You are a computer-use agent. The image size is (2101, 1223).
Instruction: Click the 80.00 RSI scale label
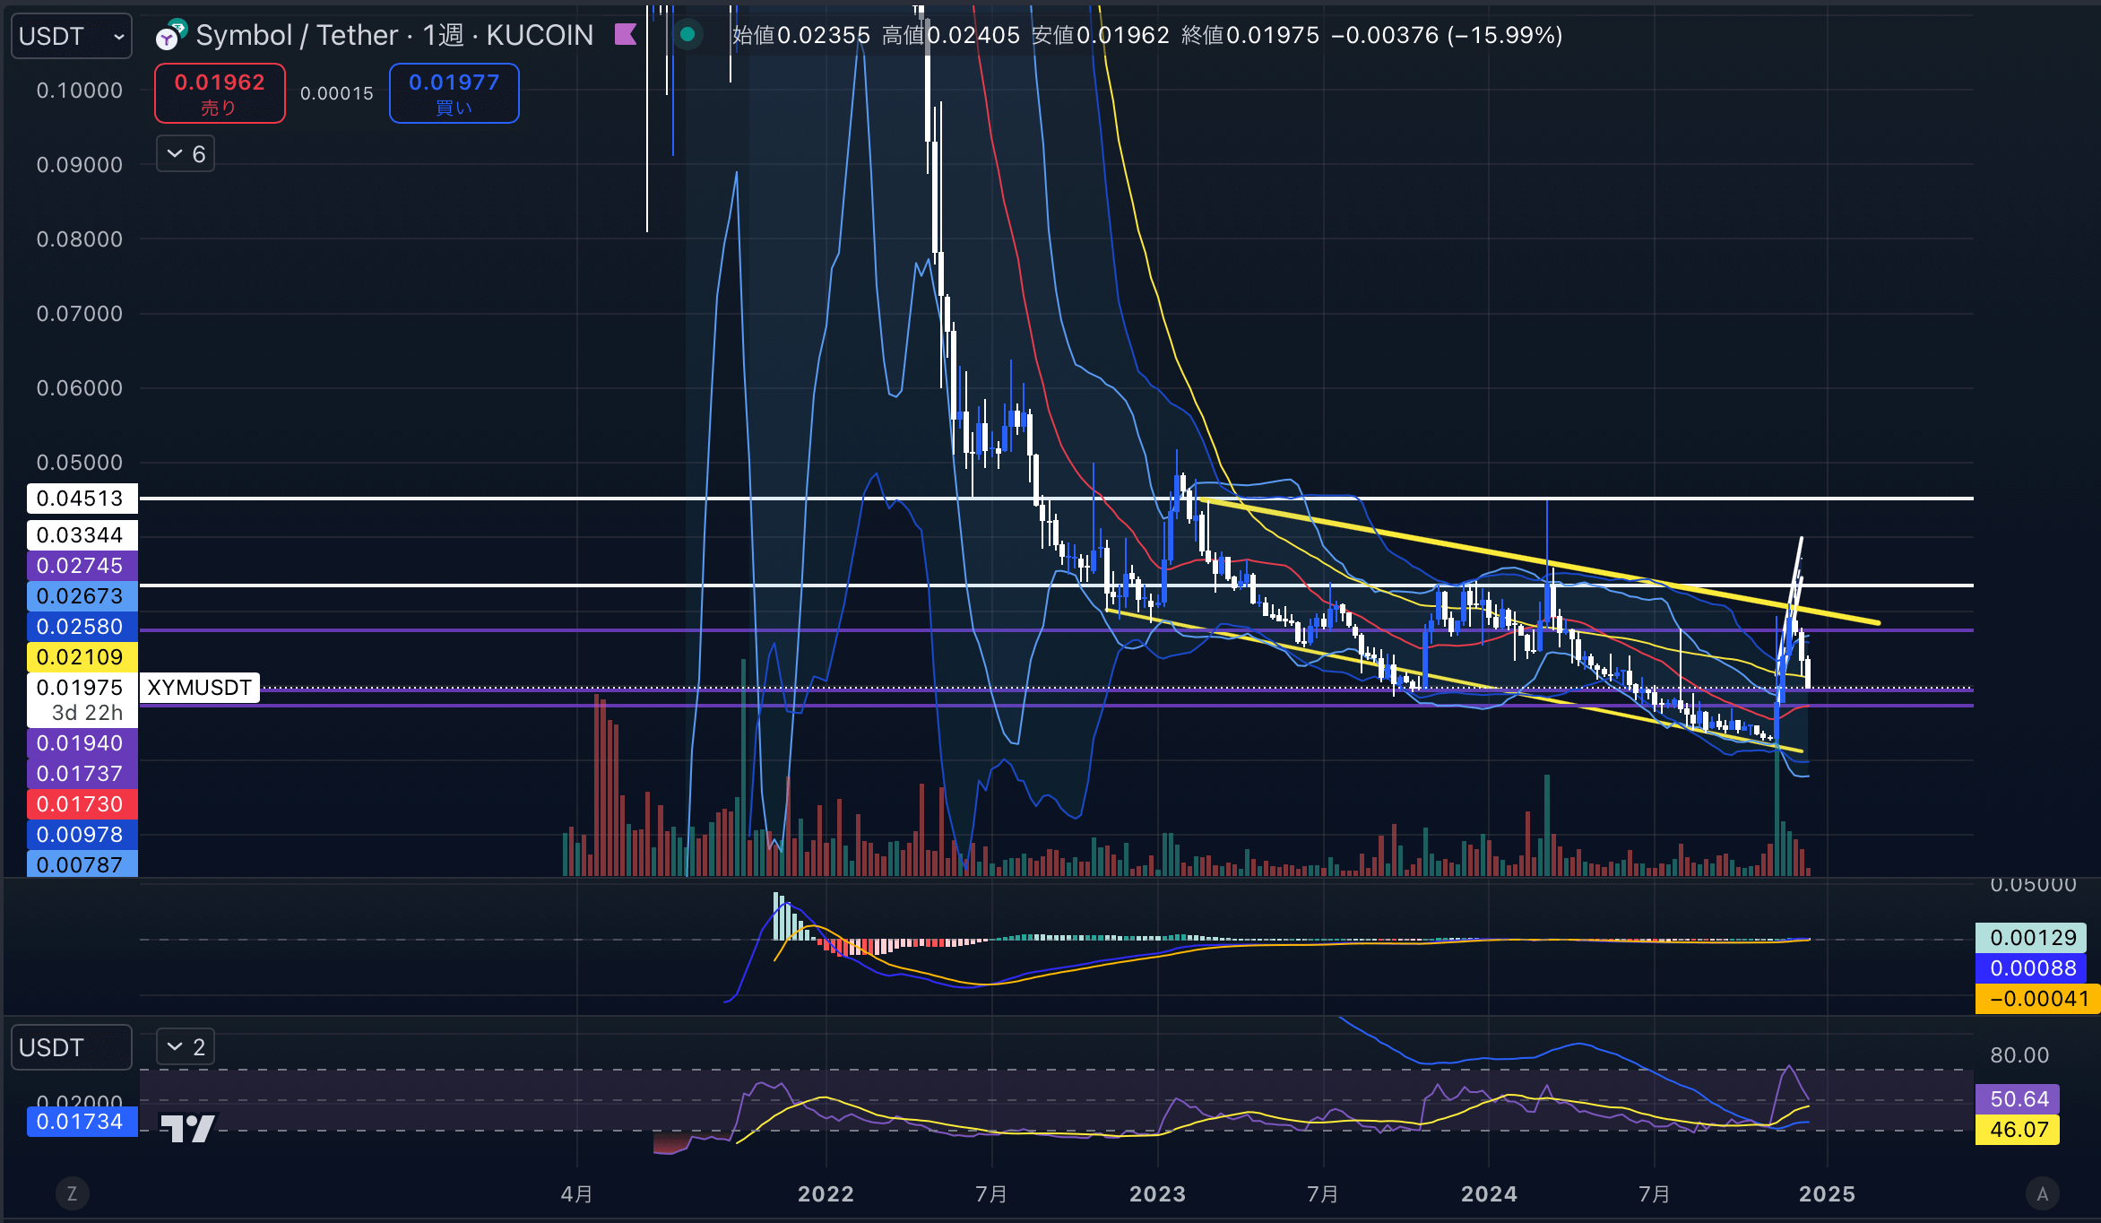(2019, 1055)
